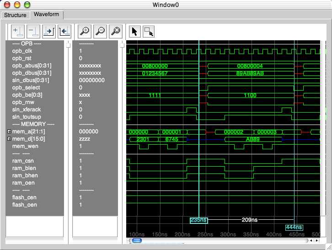Viewport: 332px width, 250px height.
Task: Jump to next signal edge
Action: click(x=49, y=31)
